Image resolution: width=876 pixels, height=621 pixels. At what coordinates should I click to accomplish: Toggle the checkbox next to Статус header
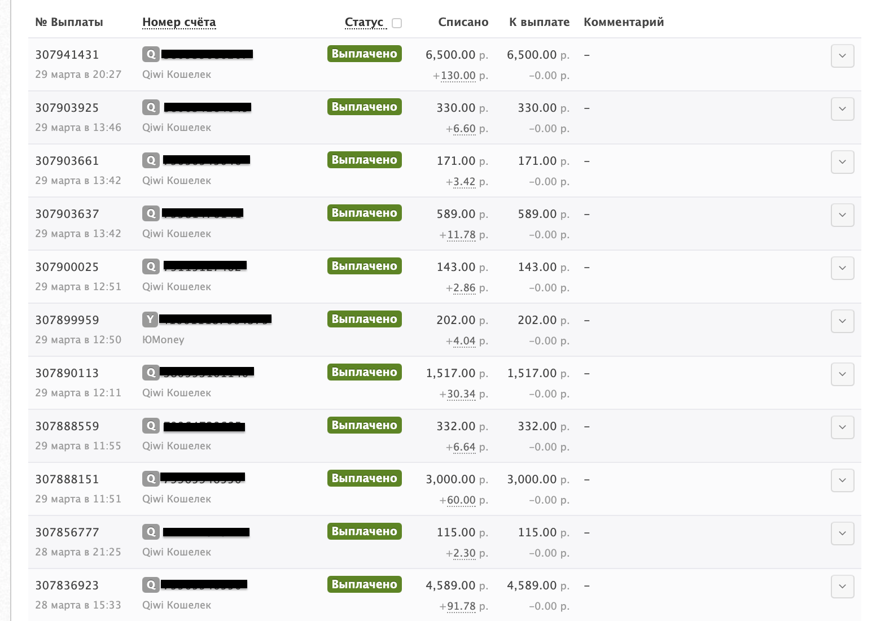[x=397, y=23]
